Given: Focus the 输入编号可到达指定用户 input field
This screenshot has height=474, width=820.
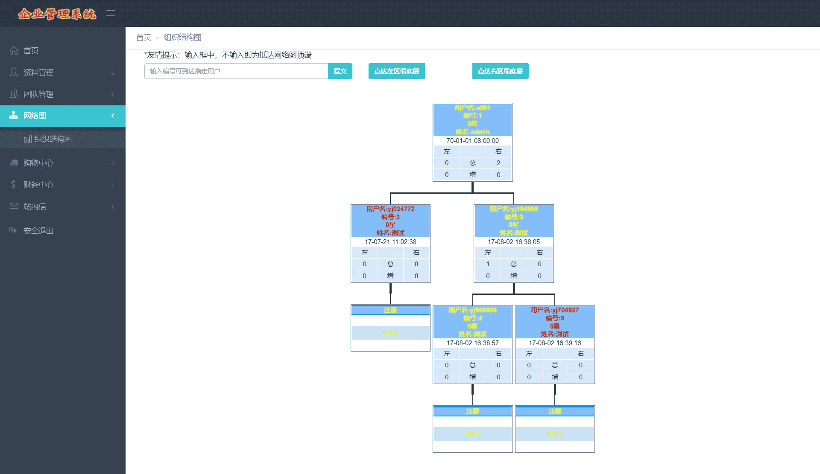Looking at the screenshot, I should pos(236,71).
